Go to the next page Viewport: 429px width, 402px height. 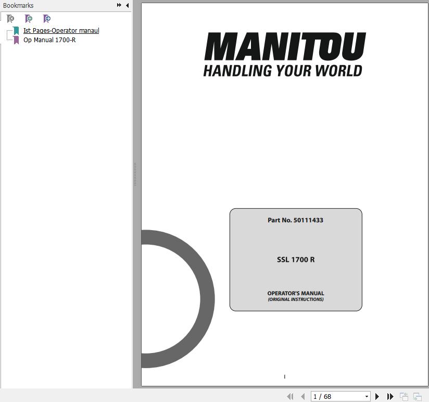pos(377,396)
